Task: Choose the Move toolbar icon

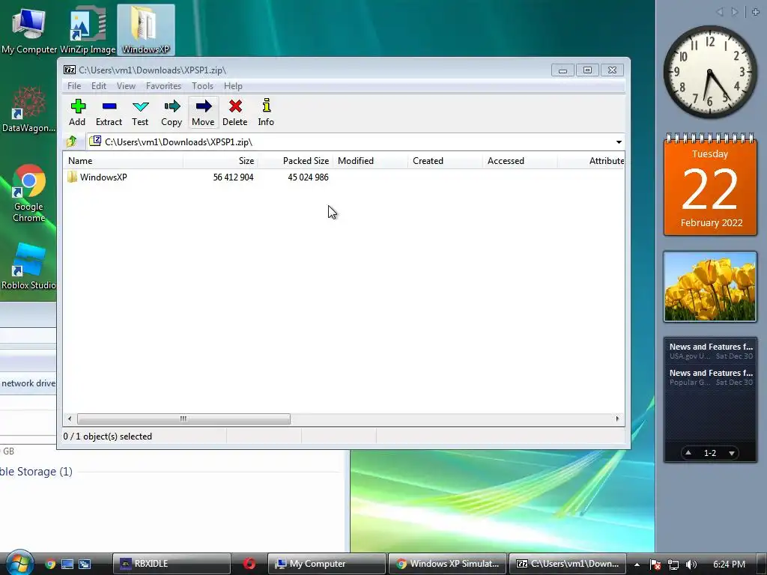Action: click(x=203, y=112)
